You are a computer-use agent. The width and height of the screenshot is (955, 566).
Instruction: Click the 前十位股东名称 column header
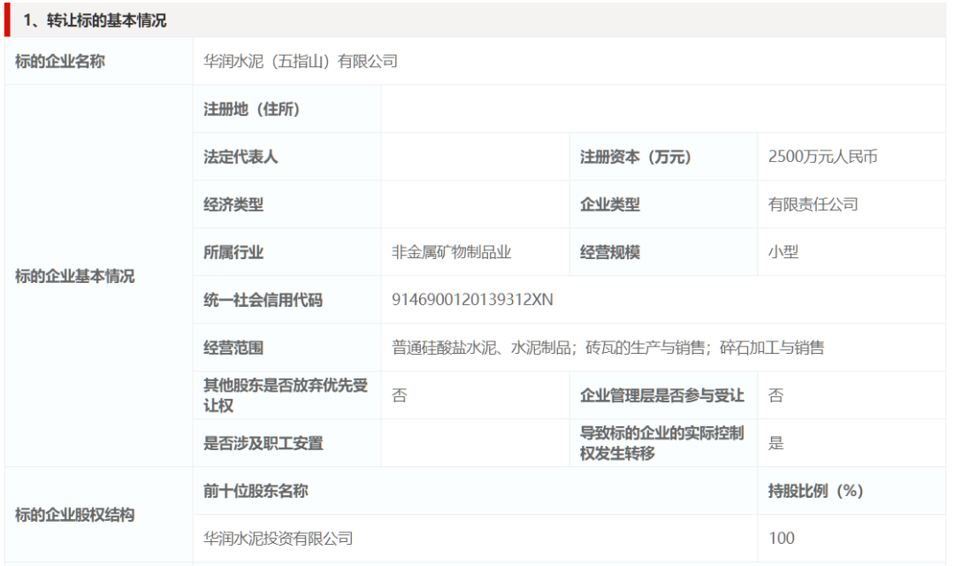pyautogui.click(x=256, y=491)
